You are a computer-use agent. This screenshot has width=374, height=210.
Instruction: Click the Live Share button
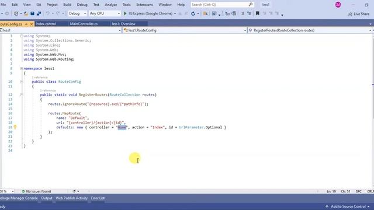[358, 14]
